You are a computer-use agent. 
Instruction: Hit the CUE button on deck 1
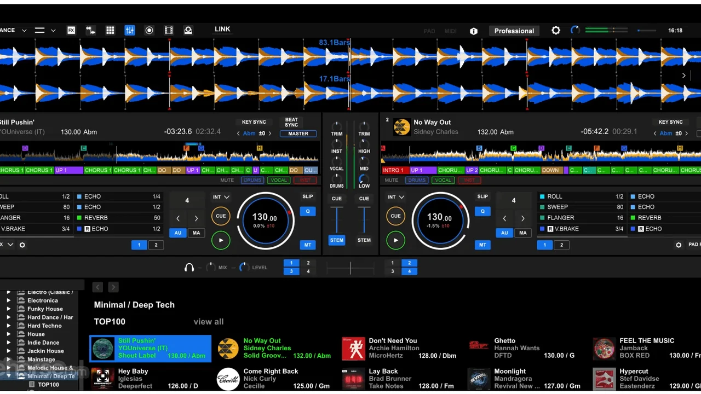pyautogui.click(x=221, y=216)
